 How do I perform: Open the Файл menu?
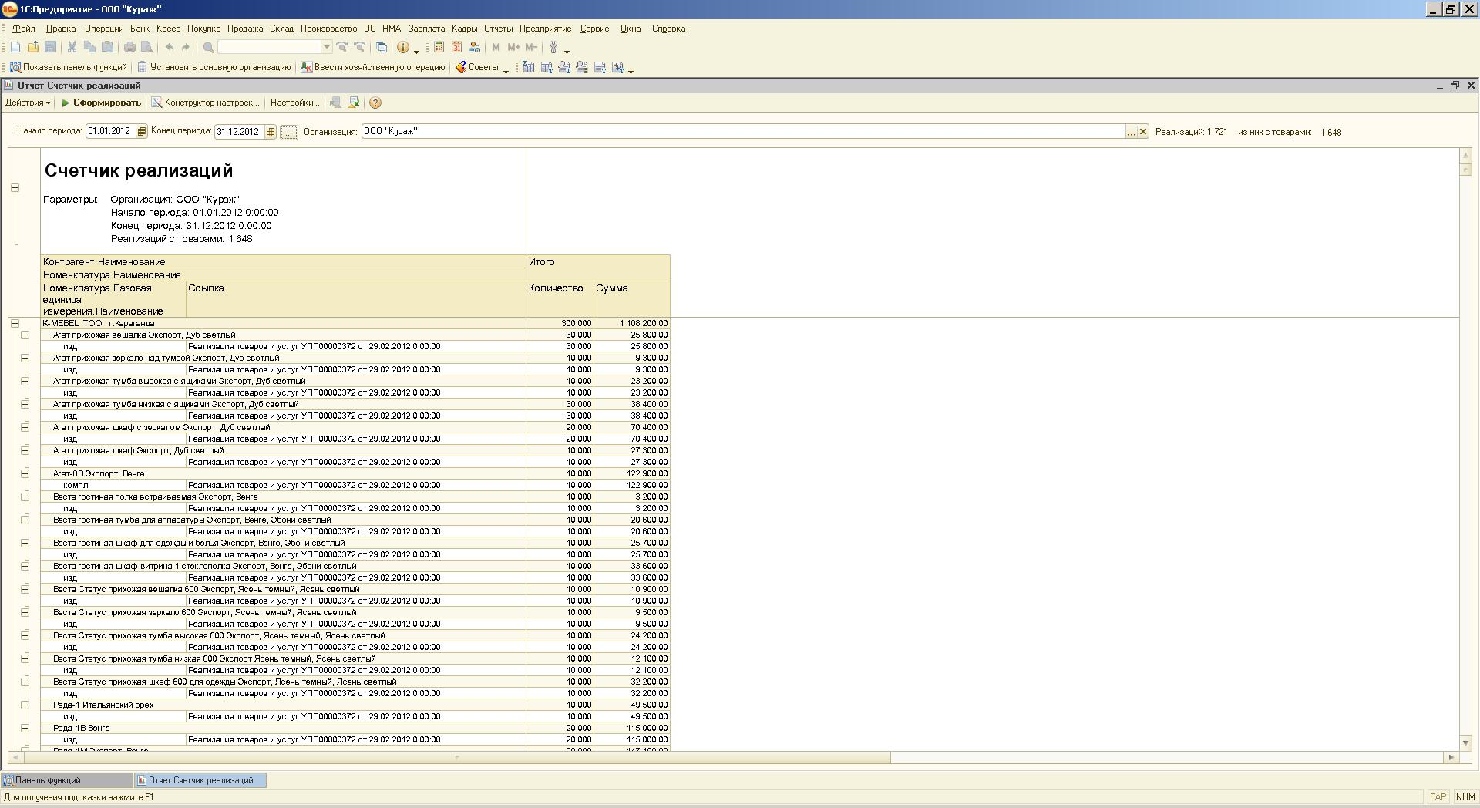tap(24, 29)
